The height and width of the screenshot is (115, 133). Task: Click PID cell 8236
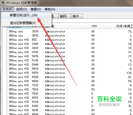(x=35, y=110)
